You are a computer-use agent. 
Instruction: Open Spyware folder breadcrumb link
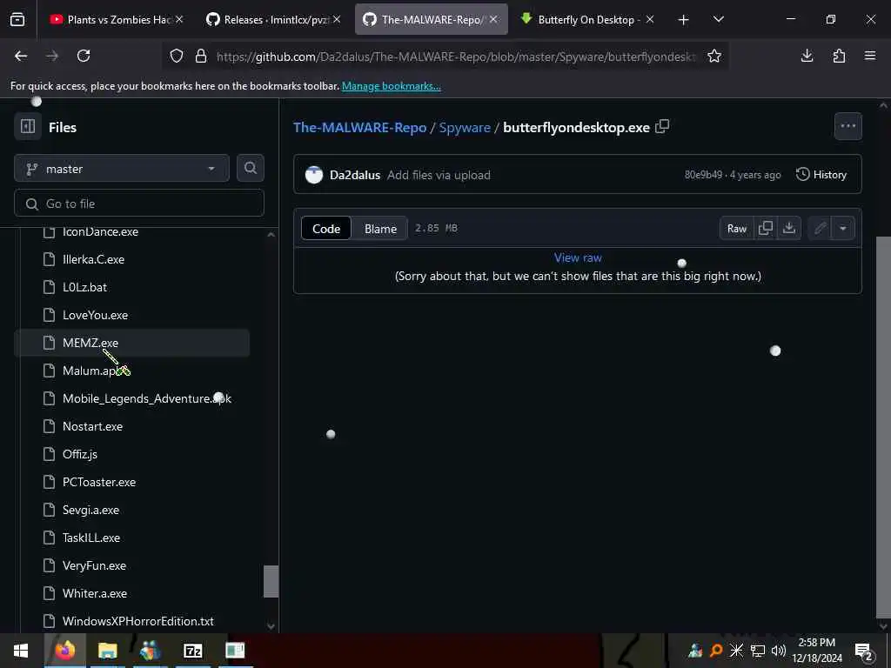click(465, 127)
